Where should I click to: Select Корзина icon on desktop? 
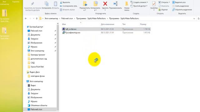pos(16,2)
